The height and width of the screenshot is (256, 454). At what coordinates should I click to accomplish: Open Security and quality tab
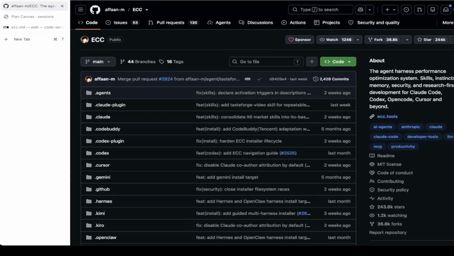coord(374,23)
